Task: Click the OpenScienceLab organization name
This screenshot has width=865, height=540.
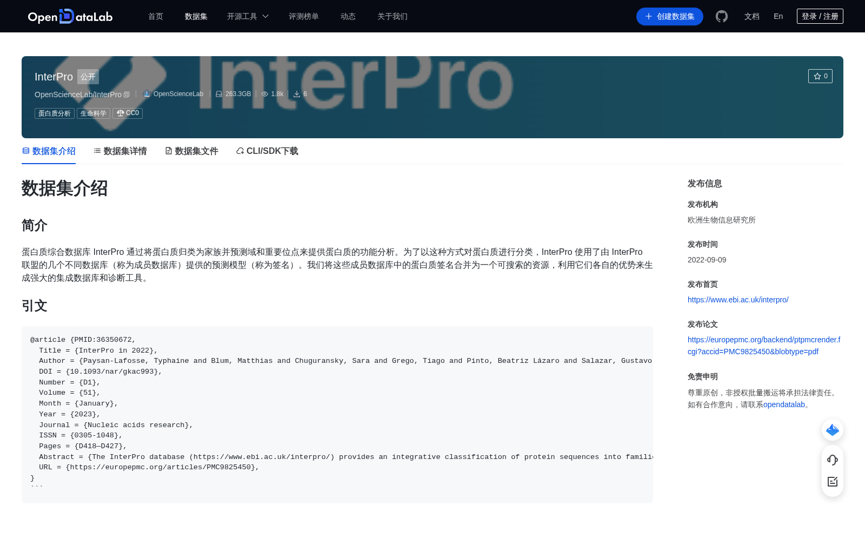Action: tap(178, 94)
